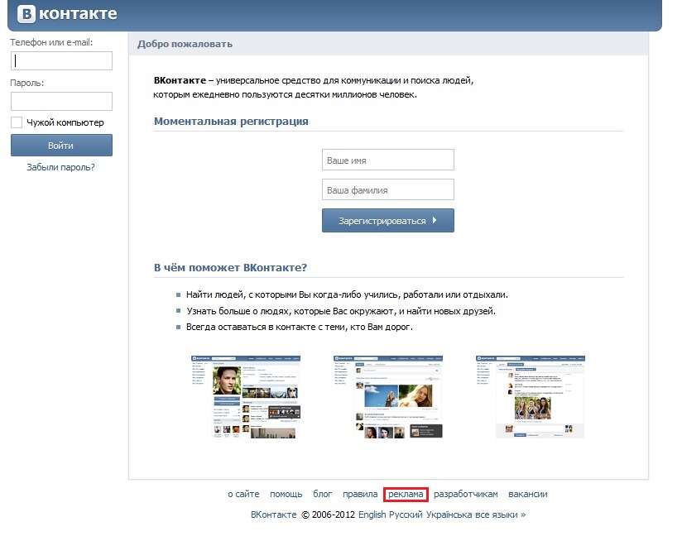Open the все языки » list

500,514
